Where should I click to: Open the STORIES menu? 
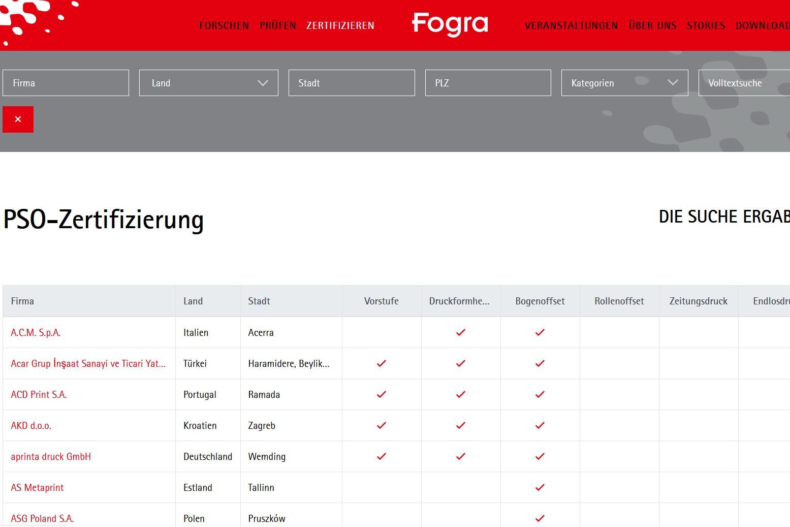706,25
